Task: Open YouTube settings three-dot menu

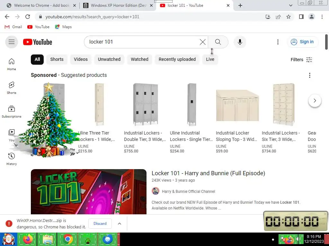Action: click(278, 42)
